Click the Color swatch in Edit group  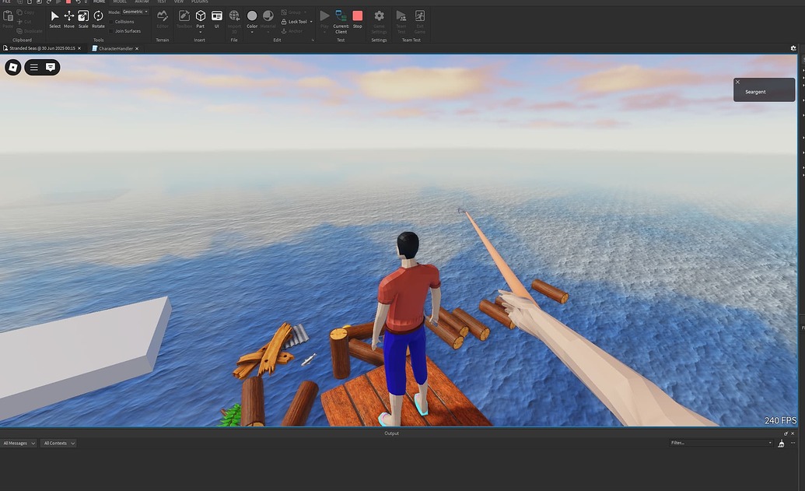click(x=252, y=20)
